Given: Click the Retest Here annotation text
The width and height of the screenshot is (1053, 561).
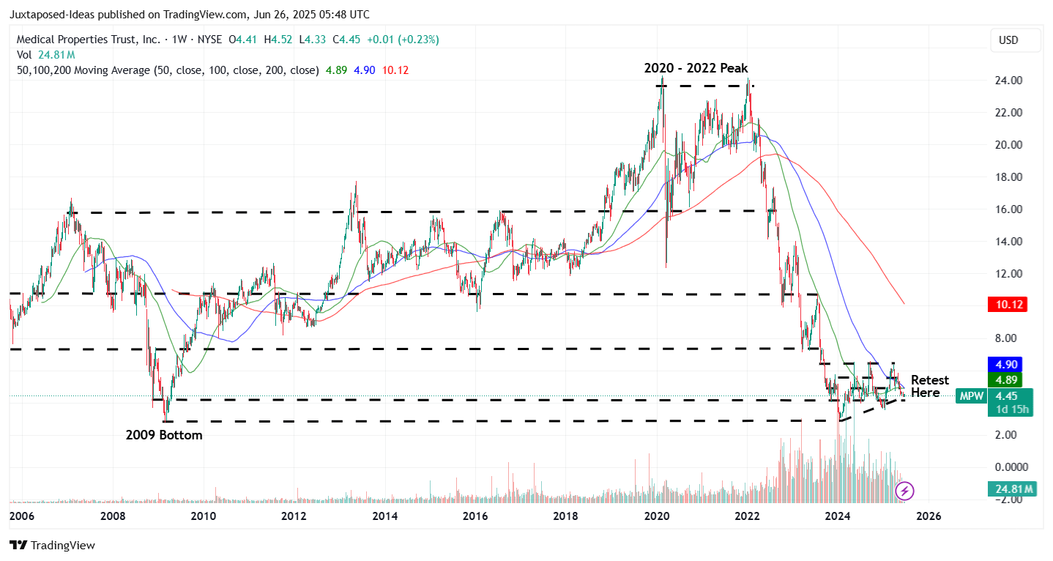Looking at the screenshot, I should [929, 387].
